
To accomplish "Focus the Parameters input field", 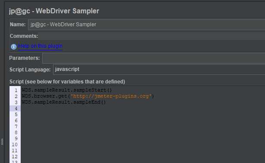I will tap(154, 58).
